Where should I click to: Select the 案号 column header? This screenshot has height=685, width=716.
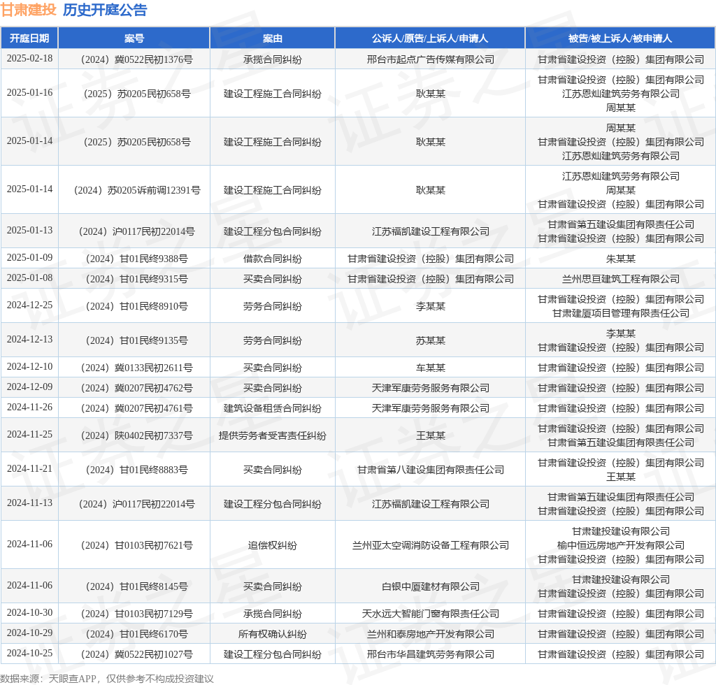[134, 38]
